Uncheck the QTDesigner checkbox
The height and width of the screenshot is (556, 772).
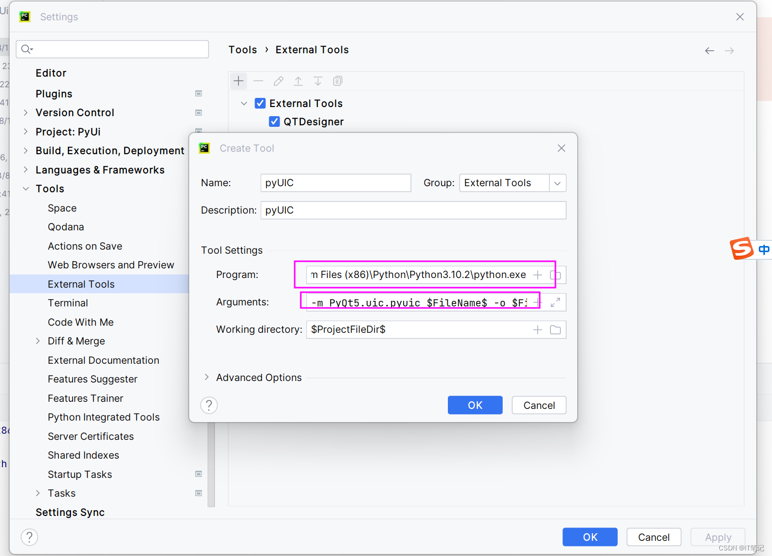[x=274, y=122]
